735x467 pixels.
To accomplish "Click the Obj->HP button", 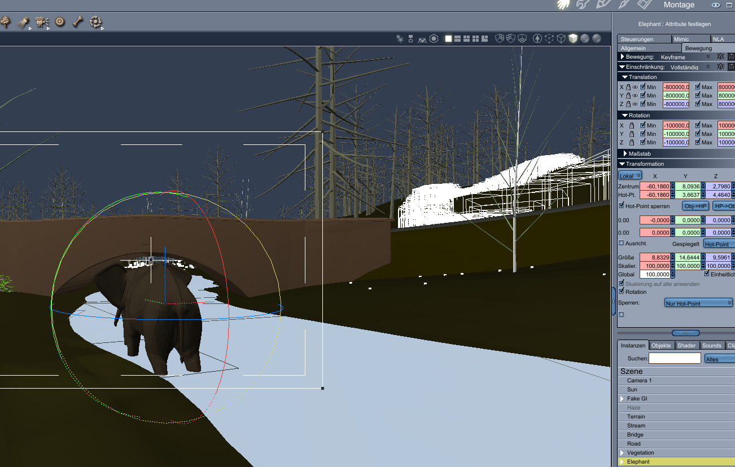I will pos(695,206).
